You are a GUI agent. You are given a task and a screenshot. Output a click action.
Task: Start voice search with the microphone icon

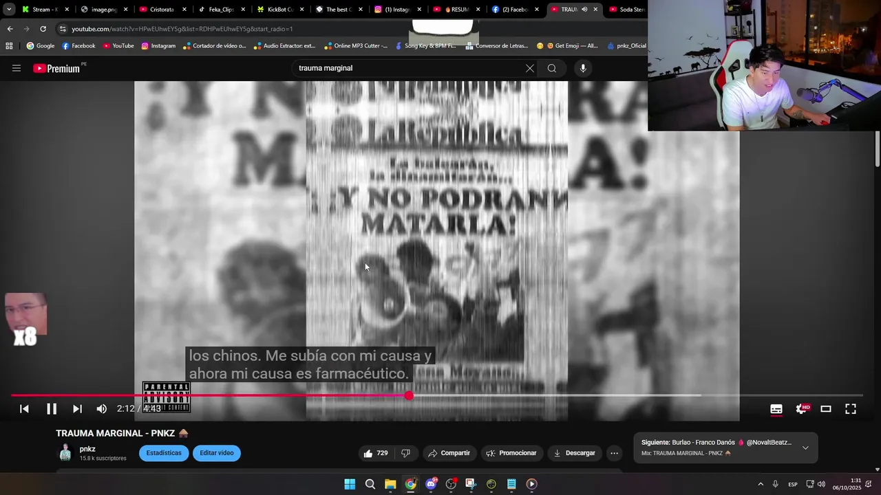click(583, 68)
